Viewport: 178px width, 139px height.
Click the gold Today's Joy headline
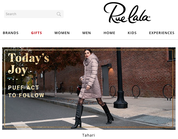coord(28,64)
